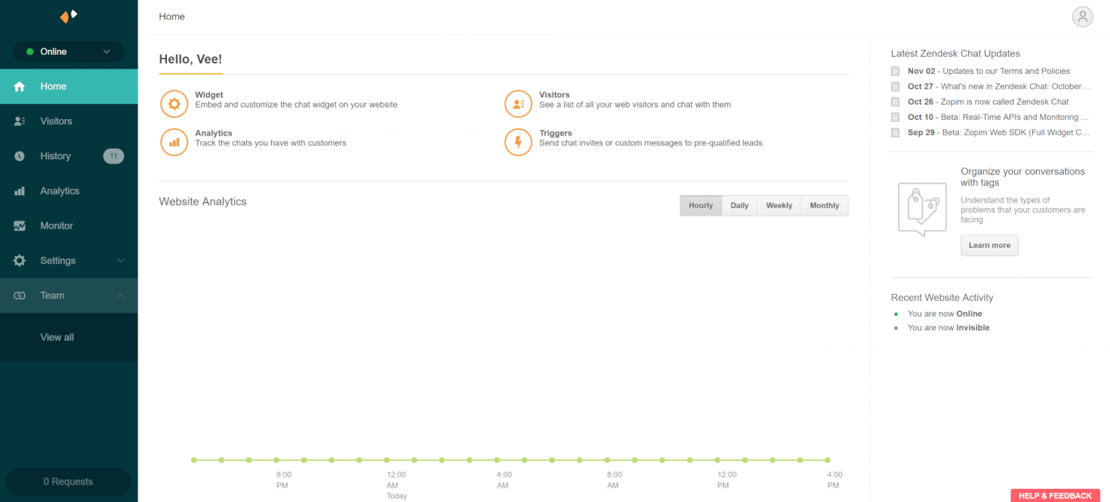
Task: Select the Monthly analytics tab
Action: [824, 205]
